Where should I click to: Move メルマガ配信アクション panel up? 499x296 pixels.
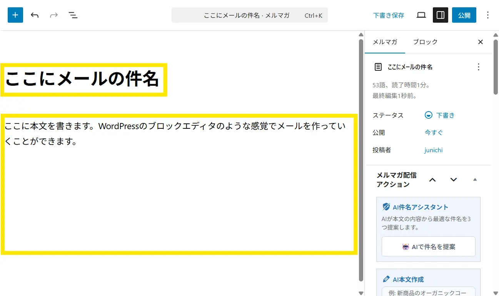pos(432,180)
